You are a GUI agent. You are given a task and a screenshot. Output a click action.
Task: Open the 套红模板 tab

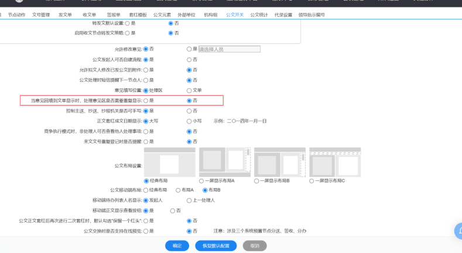point(138,15)
